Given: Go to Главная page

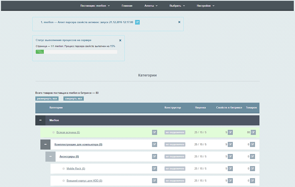Looking at the screenshot, I should (127, 6).
